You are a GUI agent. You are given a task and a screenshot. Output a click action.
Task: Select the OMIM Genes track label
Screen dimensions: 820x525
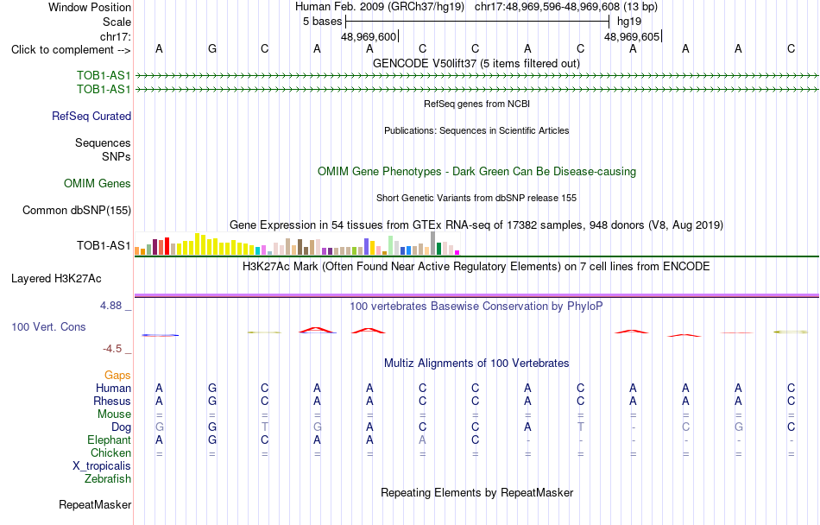98,184
